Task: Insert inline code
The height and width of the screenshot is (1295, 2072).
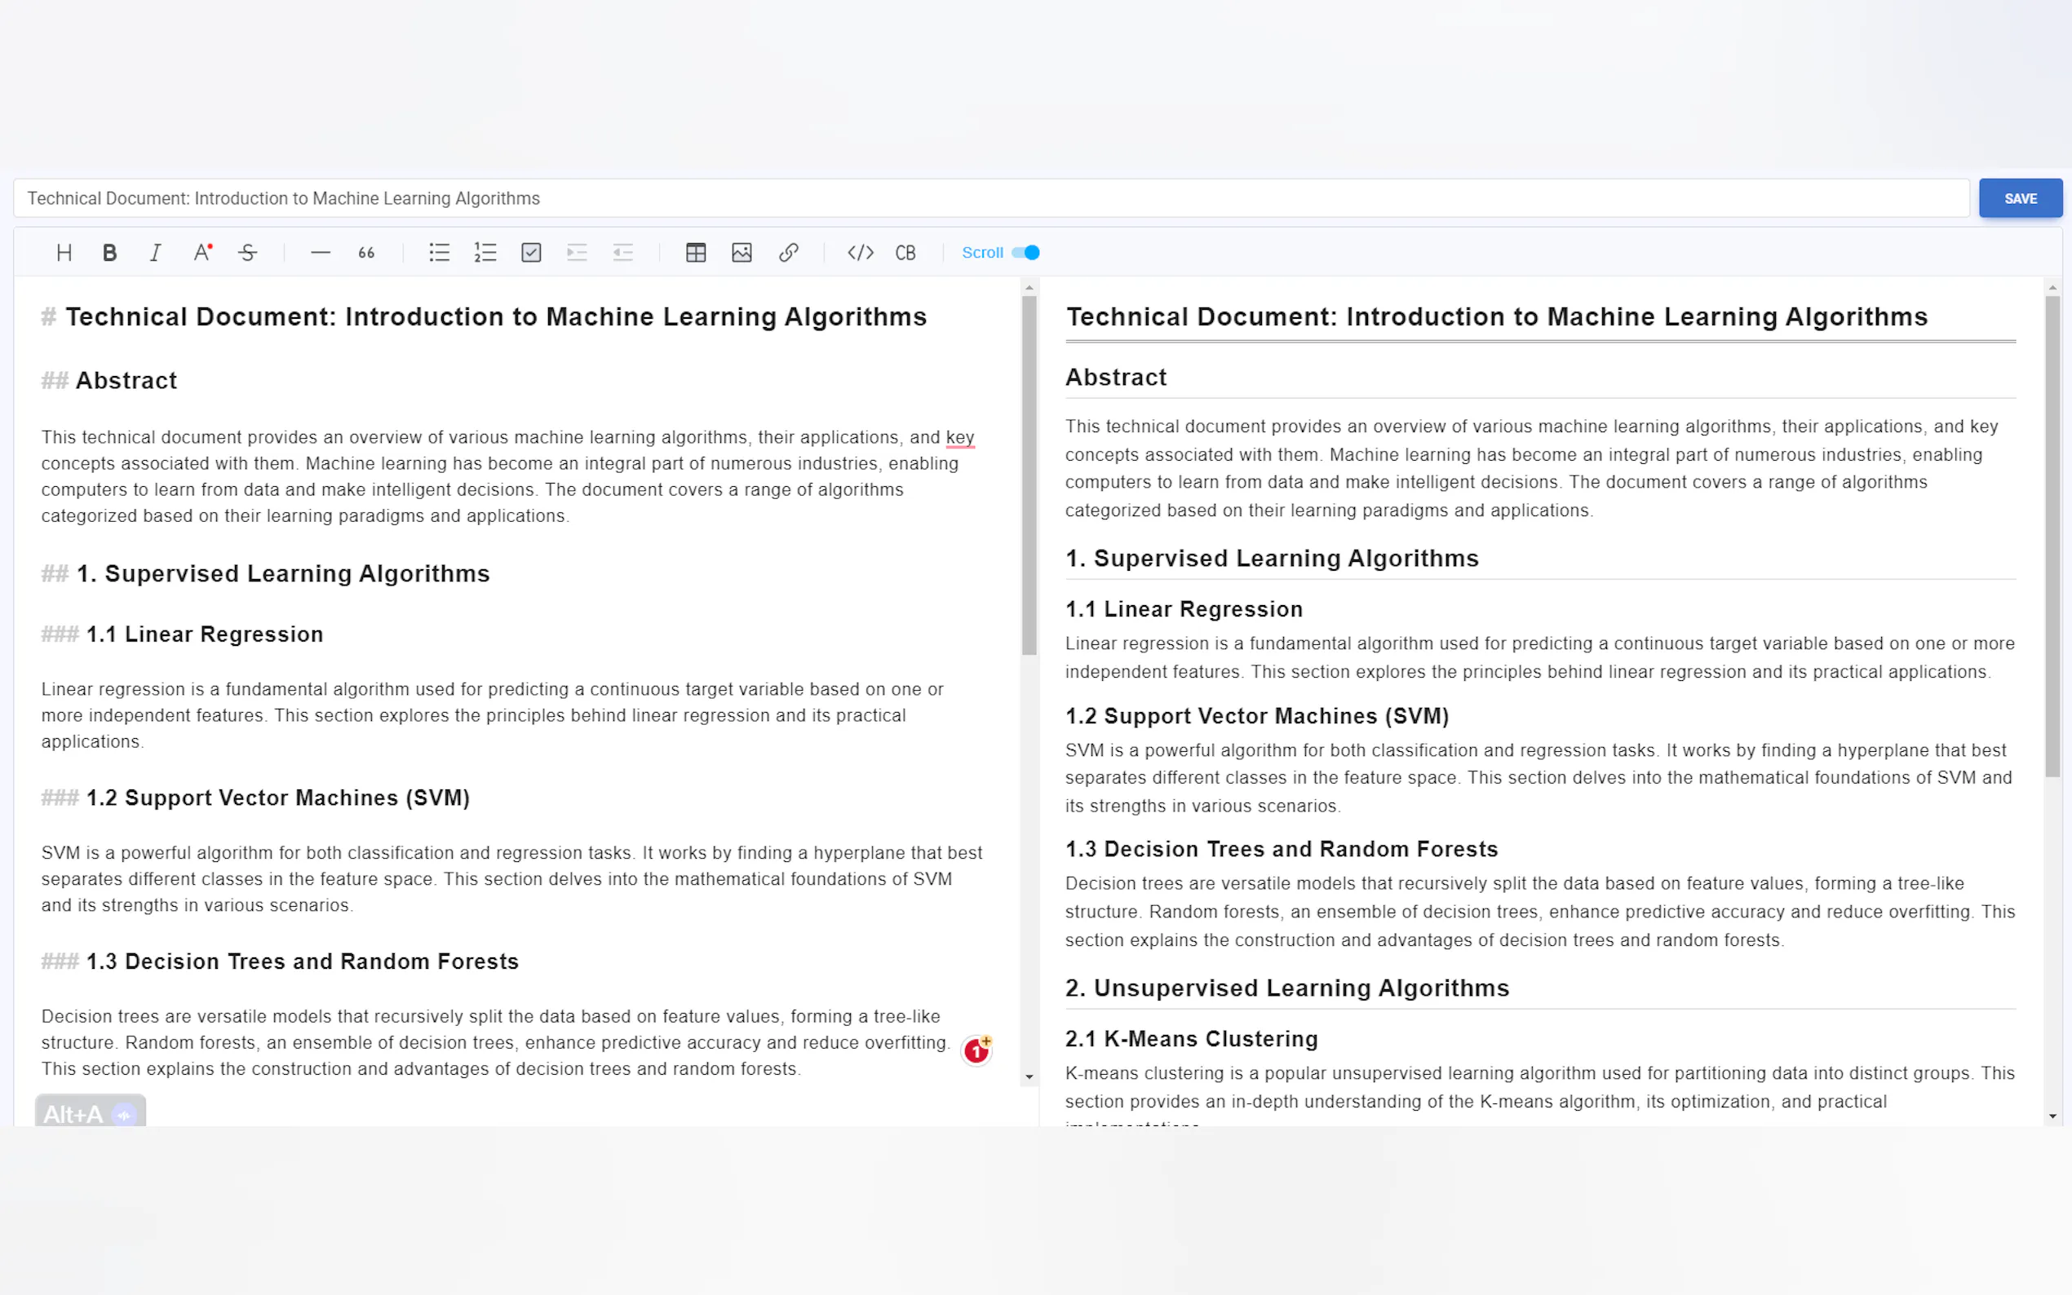Action: [860, 253]
